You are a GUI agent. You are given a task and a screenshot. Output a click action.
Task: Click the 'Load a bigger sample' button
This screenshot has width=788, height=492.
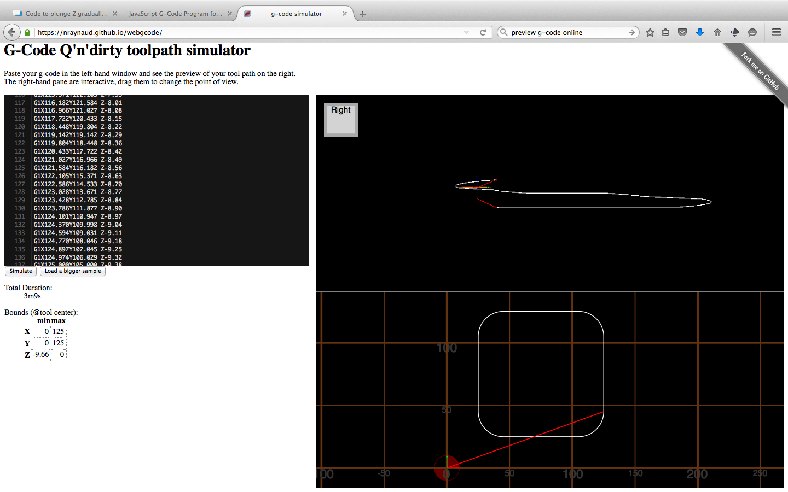tap(73, 271)
